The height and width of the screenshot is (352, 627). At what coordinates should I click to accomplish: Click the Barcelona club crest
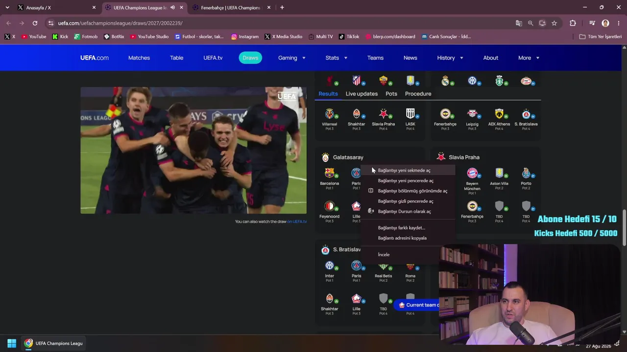[x=329, y=173]
